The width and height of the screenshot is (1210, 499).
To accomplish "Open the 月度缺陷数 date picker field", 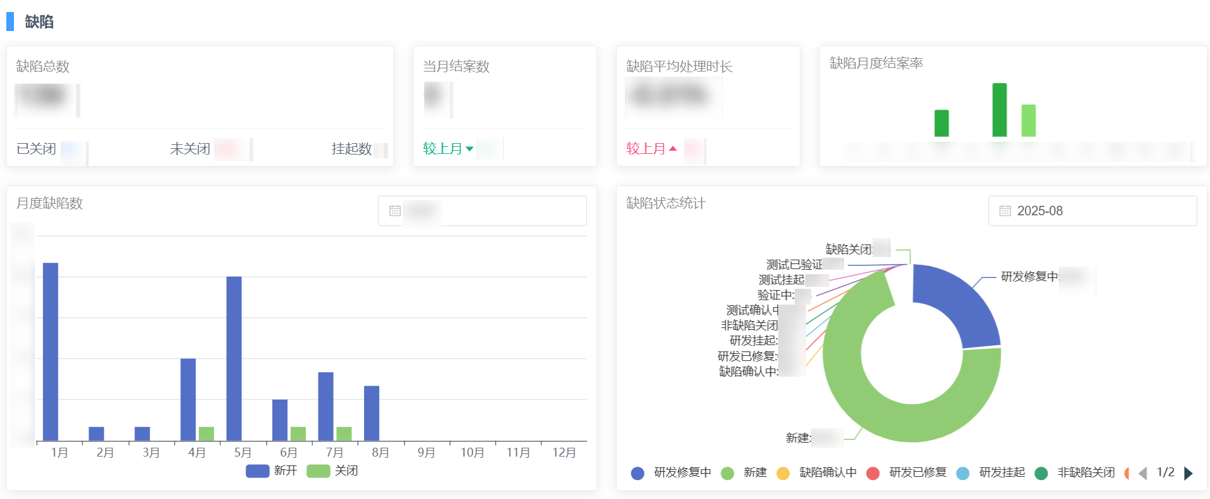I will tap(482, 211).
